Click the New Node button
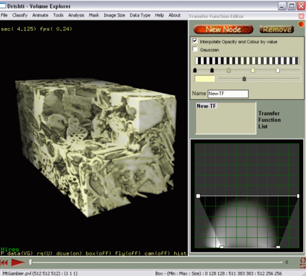Screen dimensions: 306x276 click(223, 30)
